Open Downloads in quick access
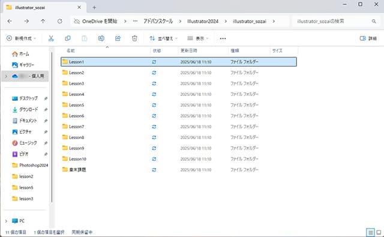The image size is (384, 237). tap(25, 109)
